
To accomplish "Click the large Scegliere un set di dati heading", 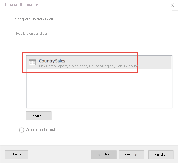I will 34,19.
